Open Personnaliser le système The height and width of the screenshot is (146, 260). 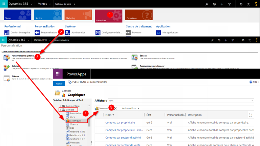tap(23, 56)
